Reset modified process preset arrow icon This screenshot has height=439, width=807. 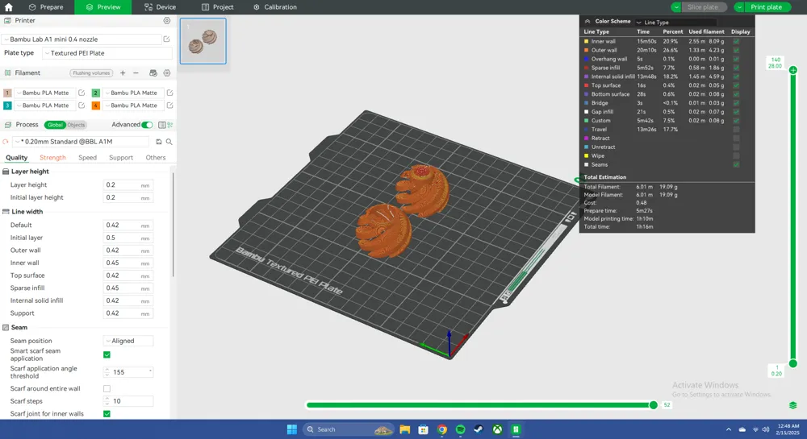coord(6,142)
